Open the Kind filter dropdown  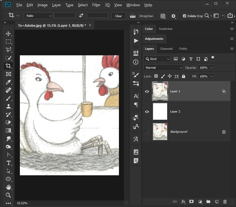pyautogui.click(x=157, y=59)
